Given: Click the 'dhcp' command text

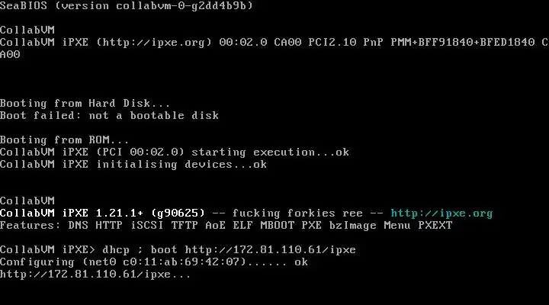Looking at the screenshot, I should (116, 250).
